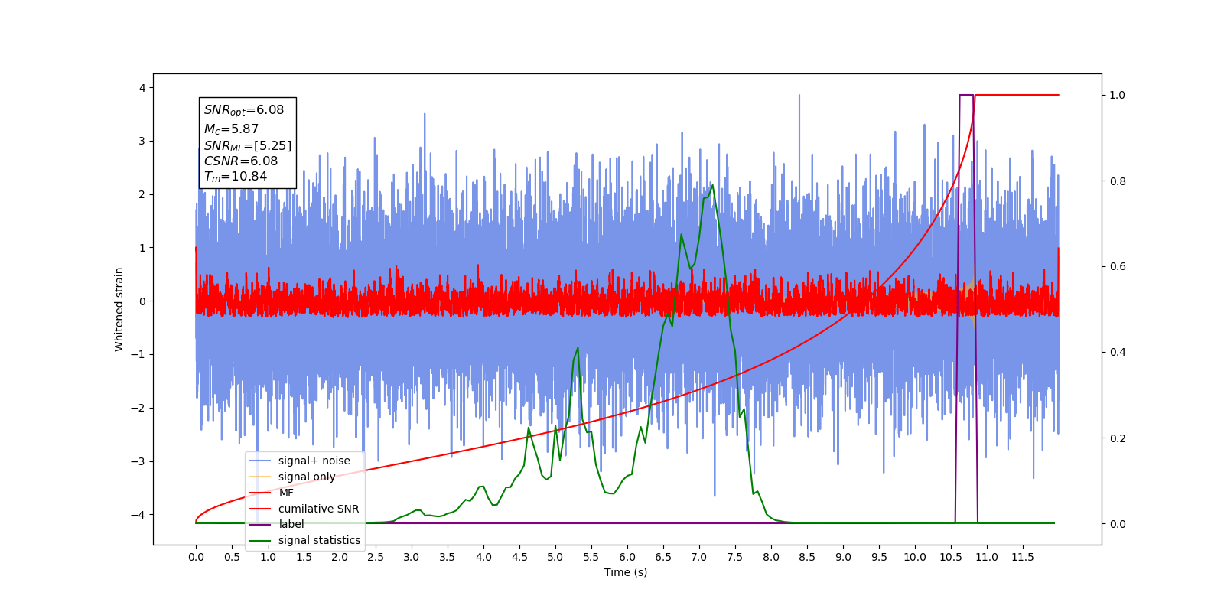The image size is (1224, 612).
Task: Click the 'Whitened strain' y-axis label
Action: tap(119, 309)
